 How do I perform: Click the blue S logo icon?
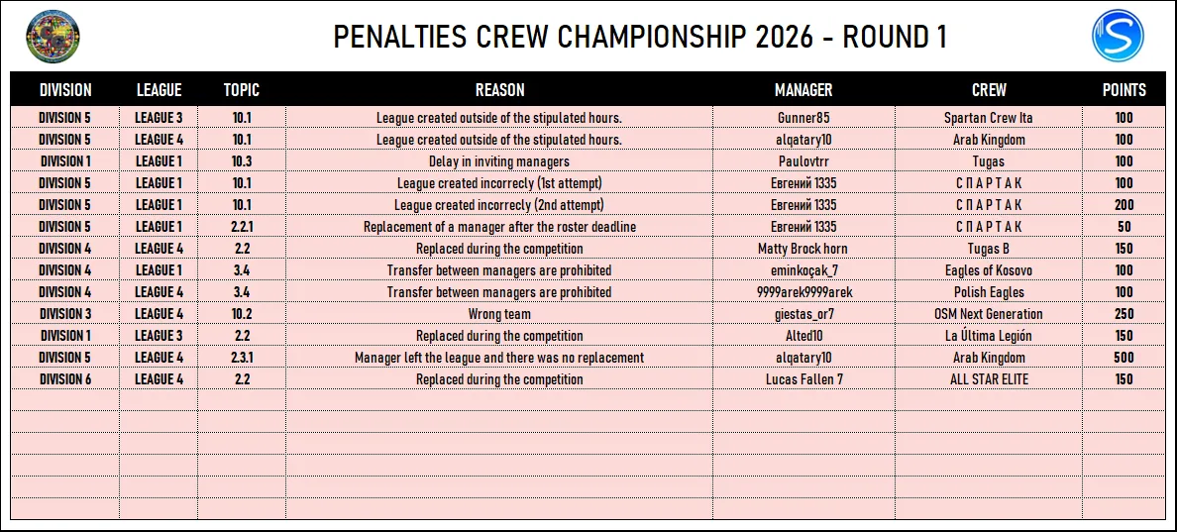click(x=1118, y=36)
